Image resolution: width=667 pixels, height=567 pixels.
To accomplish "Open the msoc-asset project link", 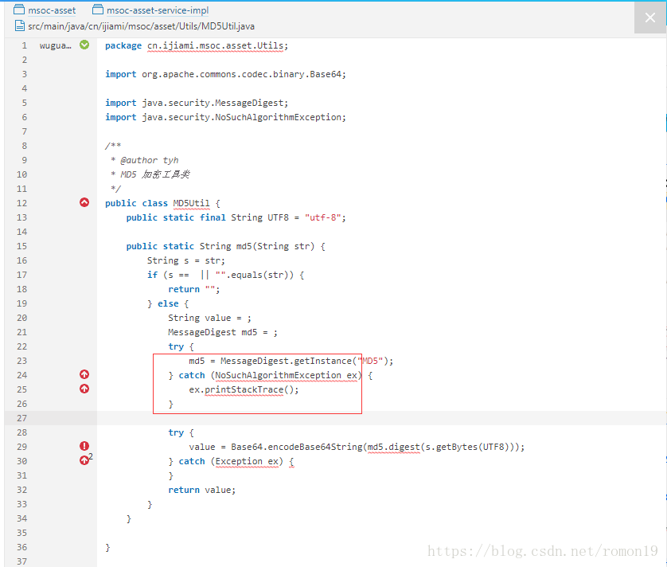I will coord(52,10).
